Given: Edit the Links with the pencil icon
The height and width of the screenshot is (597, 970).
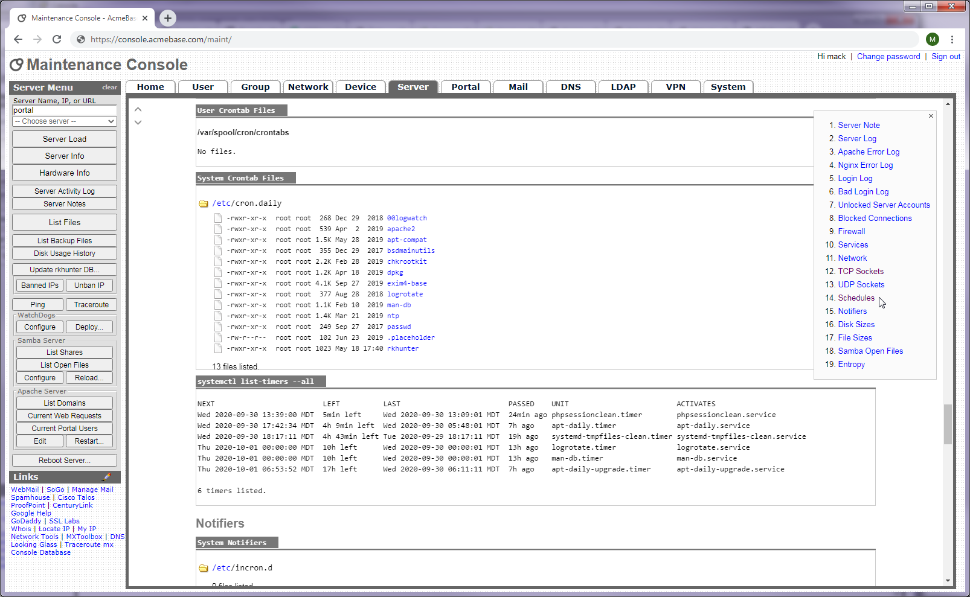Looking at the screenshot, I should [106, 477].
